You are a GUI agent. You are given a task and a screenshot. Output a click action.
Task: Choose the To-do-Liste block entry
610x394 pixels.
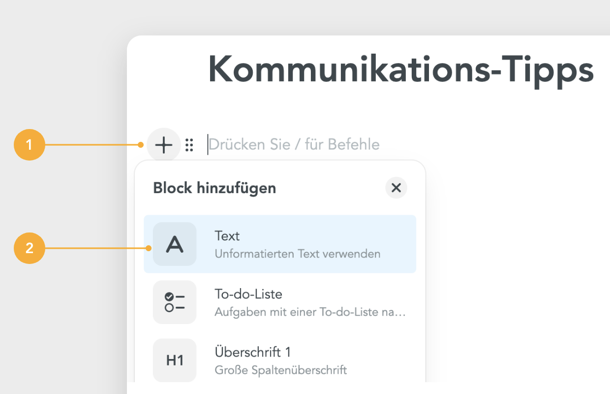280,302
